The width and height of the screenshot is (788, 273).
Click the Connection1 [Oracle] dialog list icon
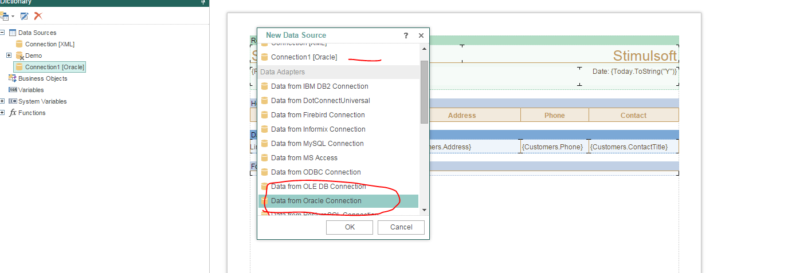(x=264, y=57)
